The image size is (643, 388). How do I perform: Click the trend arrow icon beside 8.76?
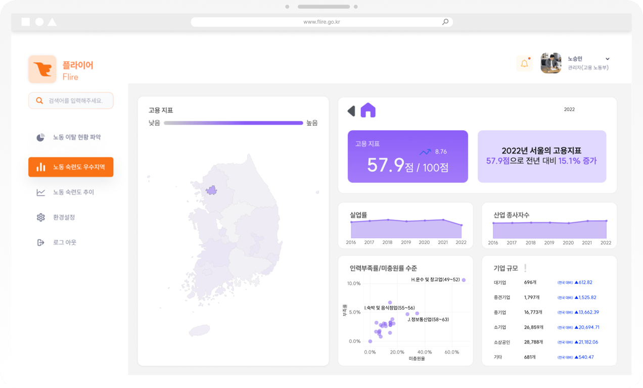(425, 152)
